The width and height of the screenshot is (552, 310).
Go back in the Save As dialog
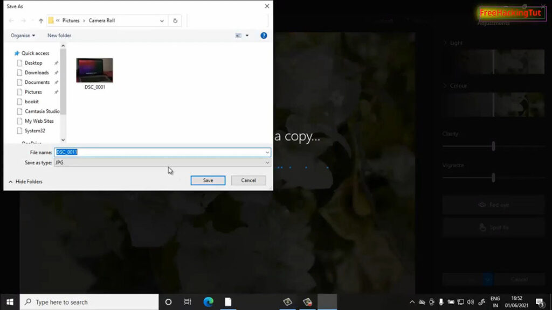tap(11, 21)
